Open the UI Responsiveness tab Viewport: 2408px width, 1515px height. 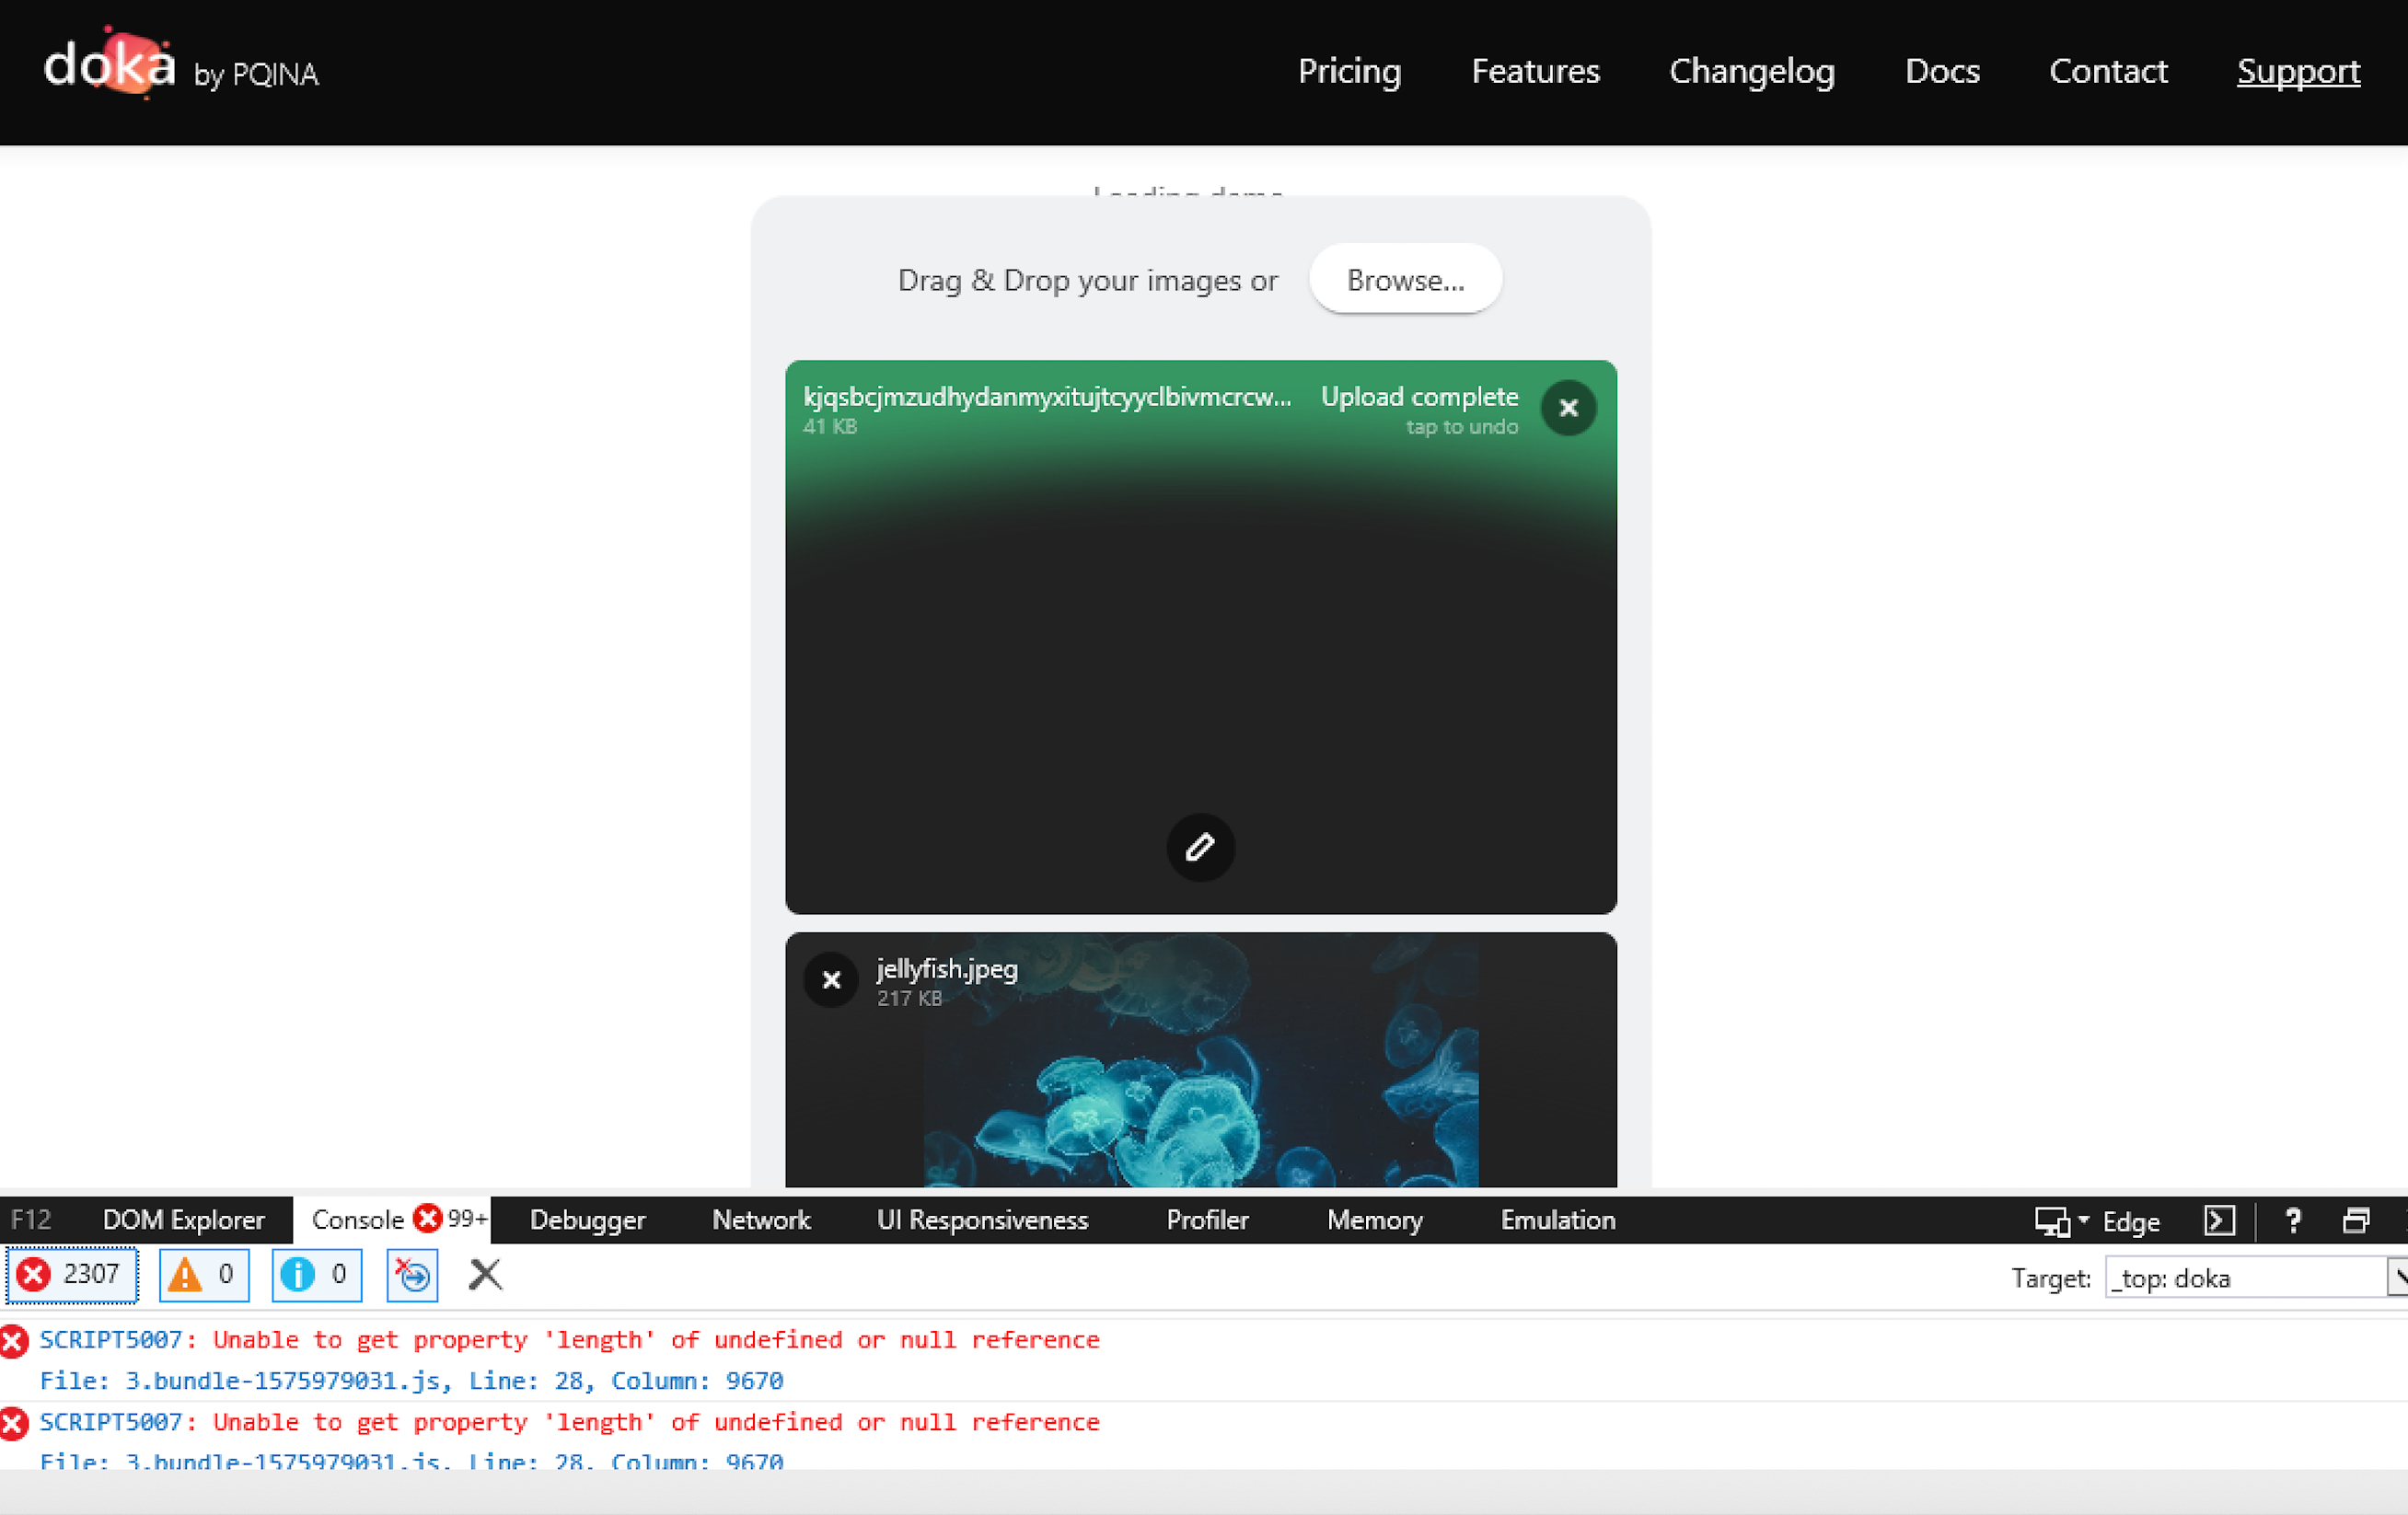(x=982, y=1220)
